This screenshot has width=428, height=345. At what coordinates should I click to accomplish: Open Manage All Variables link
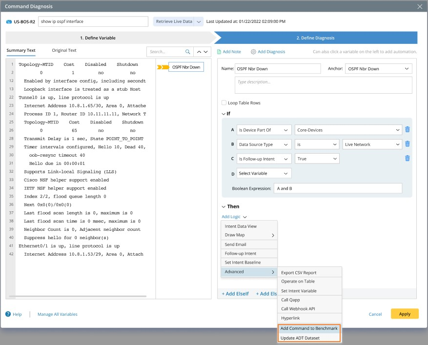57,314
